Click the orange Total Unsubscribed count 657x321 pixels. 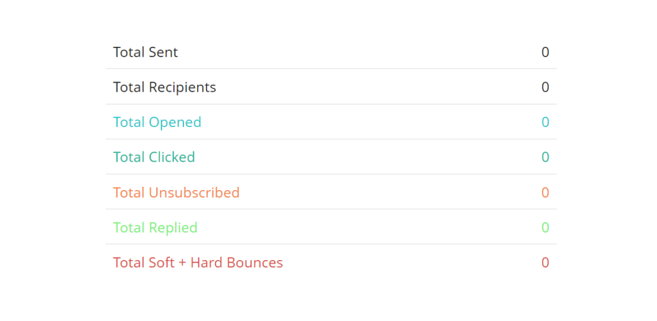545,193
